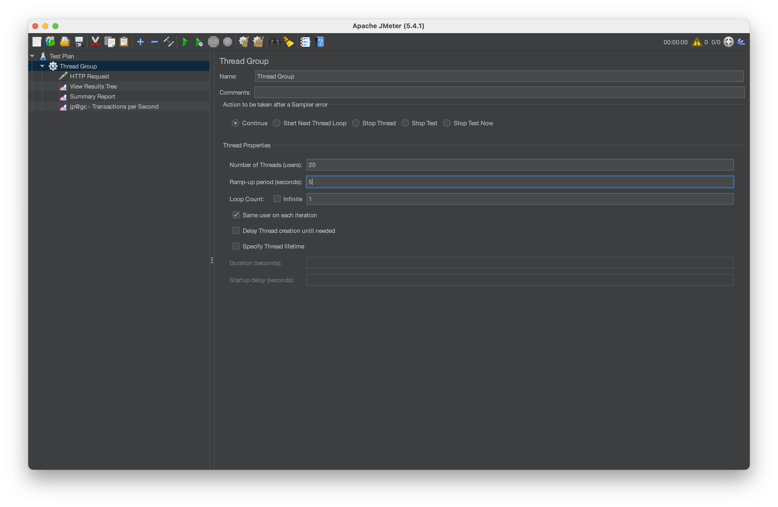Select the Stop Test Now option

pyautogui.click(x=447, y=123)
